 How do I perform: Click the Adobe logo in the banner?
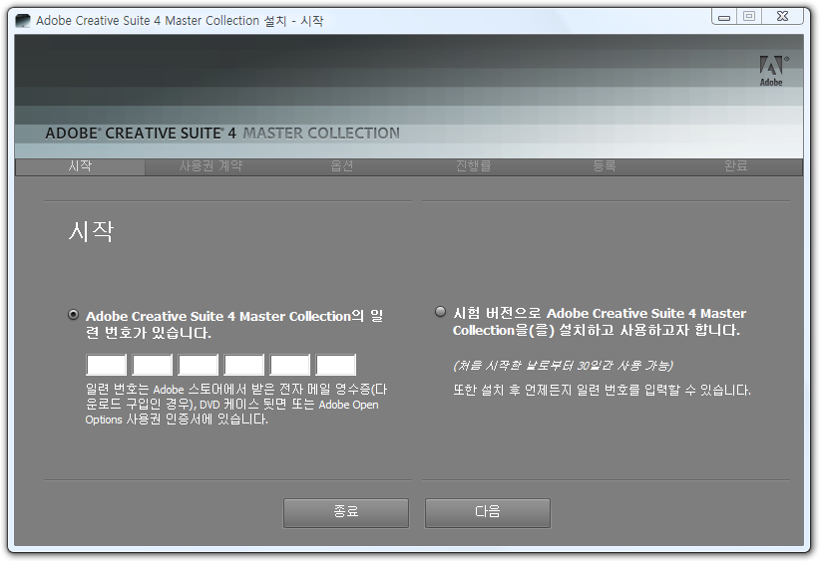[x=773, y=71]
